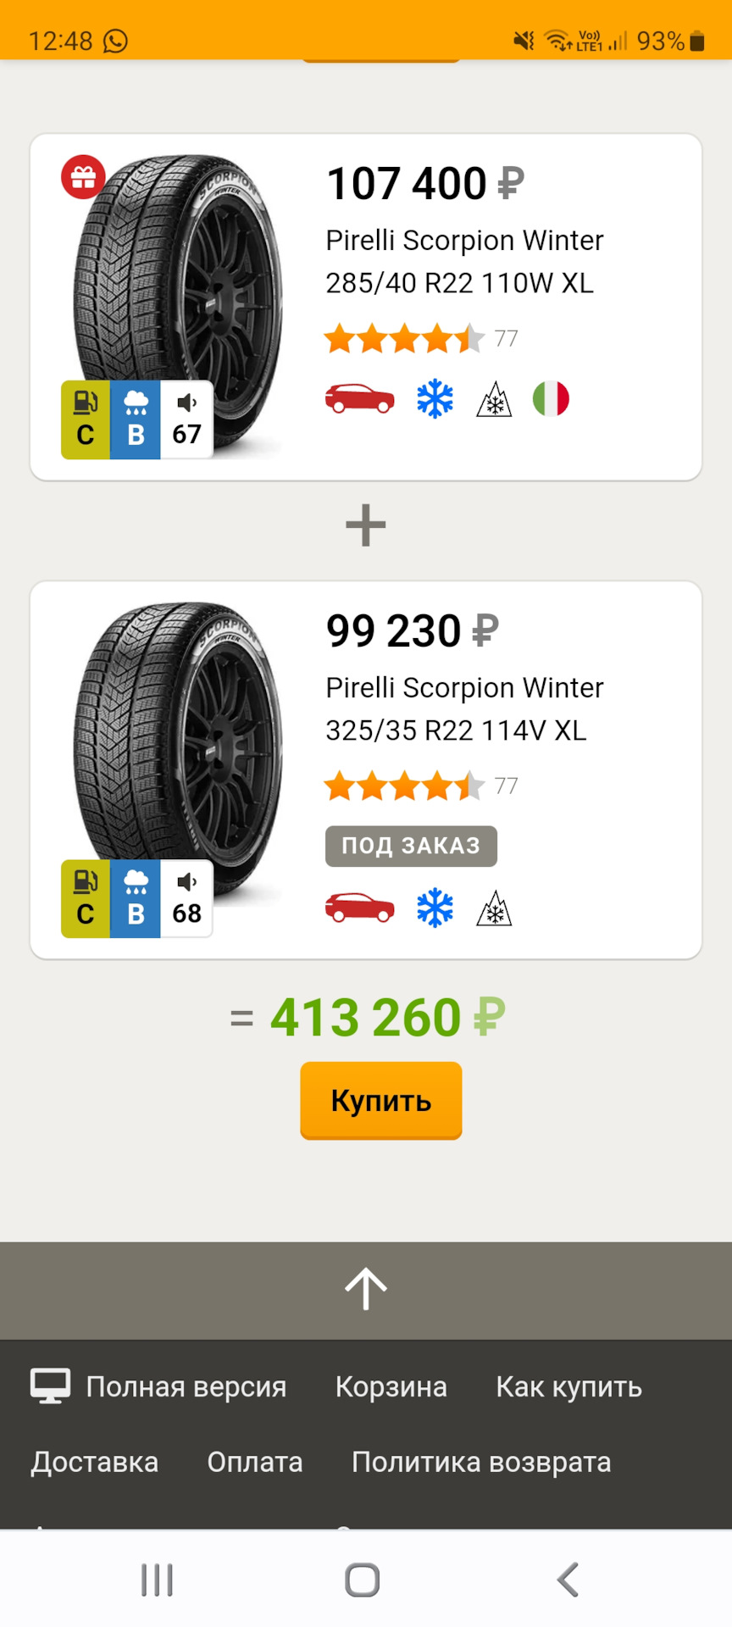Switch to Полная версия of the site
Image resolution: width=732 pixels, height=1627 pixels.
point(159,1387)
